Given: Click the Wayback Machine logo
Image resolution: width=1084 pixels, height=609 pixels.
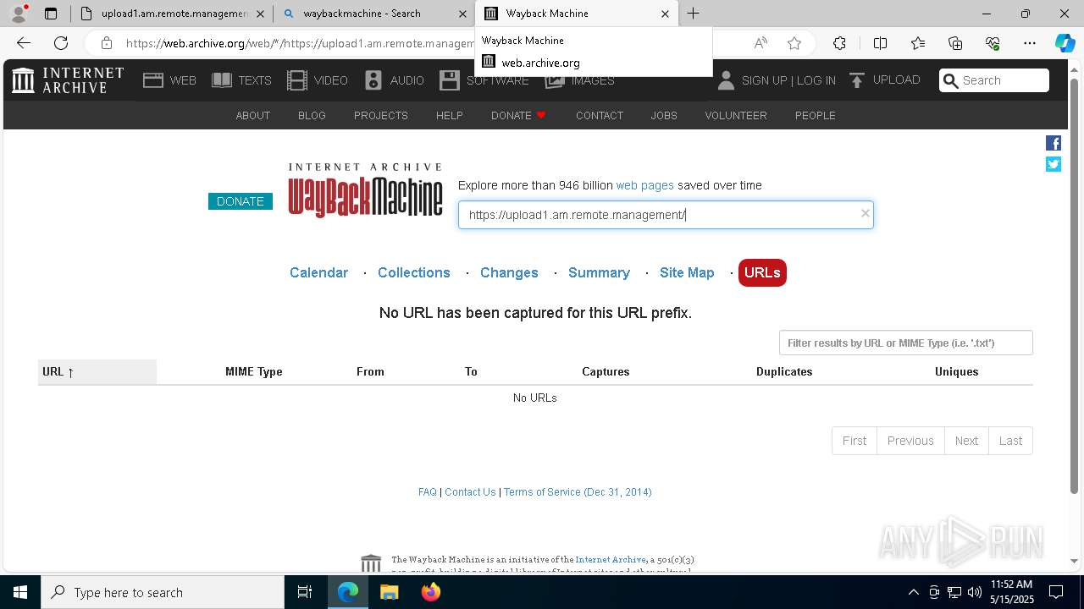Looking at the screenshot, I should 365,190.
